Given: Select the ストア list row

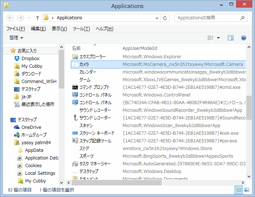Looking at the screenshot, I should tap(158, 149).
